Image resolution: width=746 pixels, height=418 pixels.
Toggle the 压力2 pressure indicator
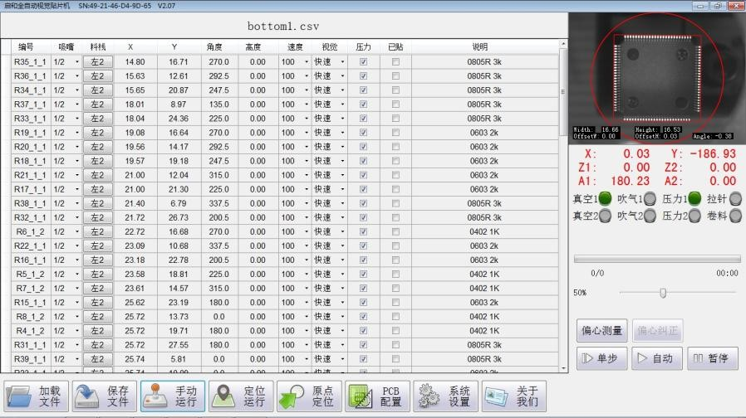pyautogui.click(x=694, y=216)
